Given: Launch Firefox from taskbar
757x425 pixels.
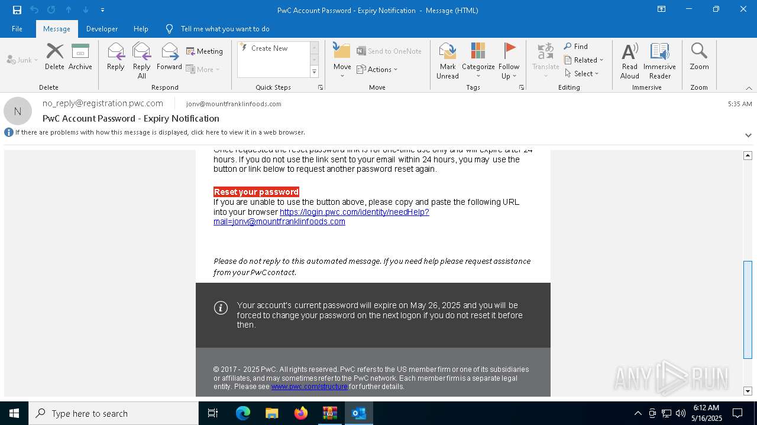Looking at the screenshot, I should 300,413.
